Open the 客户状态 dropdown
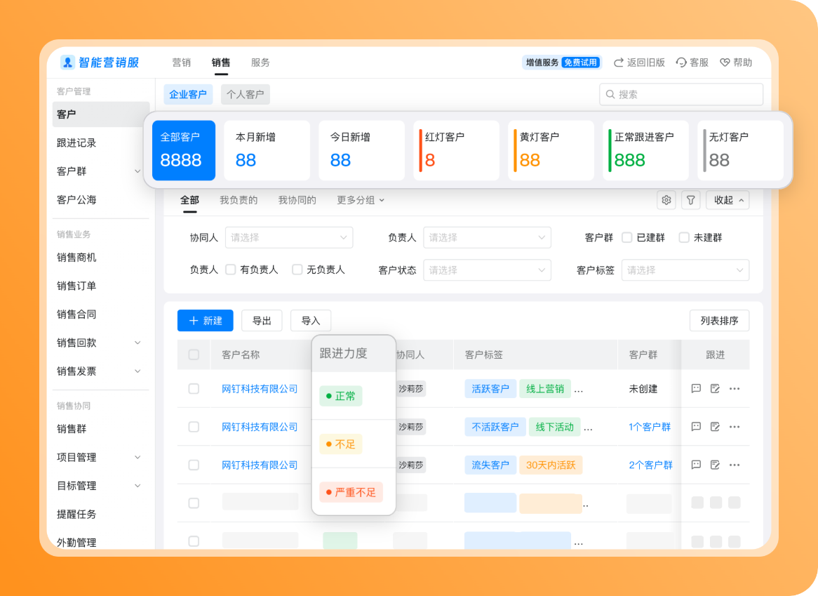 pos(487,270)
